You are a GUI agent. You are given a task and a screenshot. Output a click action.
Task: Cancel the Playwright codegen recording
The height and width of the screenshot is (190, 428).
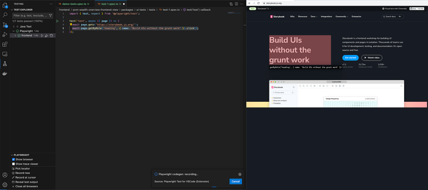pyautogui.click(x=235, y=182)
